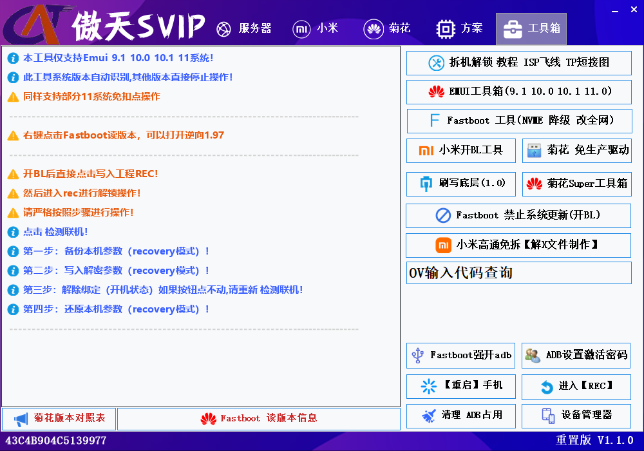This screenshot has width=644, height=451.
Task: Switch to the 菊花 tab
Action: tap(387, 28)
